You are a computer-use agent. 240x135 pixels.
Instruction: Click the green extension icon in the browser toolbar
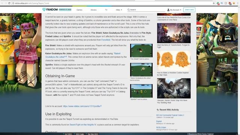218,3
